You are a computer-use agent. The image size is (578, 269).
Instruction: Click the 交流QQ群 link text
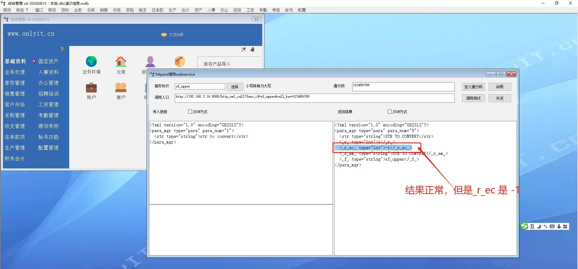pos(176,35)
